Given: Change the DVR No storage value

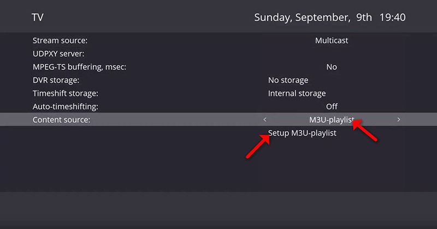Looking at the screenshot, I should [x=288, y=80].
